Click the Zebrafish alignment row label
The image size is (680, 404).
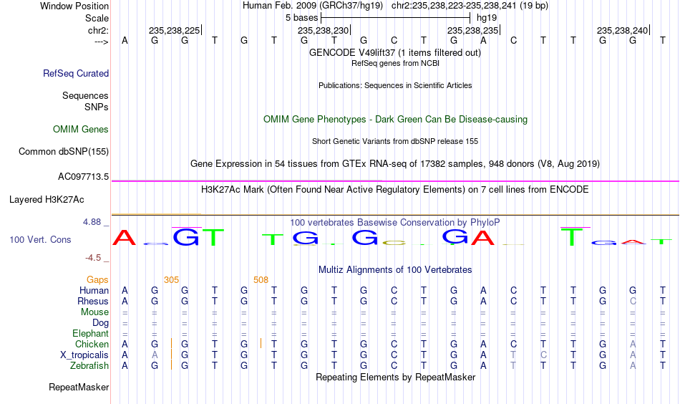(x=89, y=365)
